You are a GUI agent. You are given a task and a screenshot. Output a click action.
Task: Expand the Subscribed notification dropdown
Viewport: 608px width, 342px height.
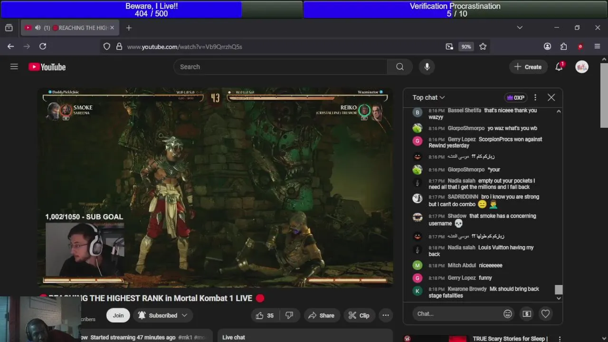coord(184,315)
